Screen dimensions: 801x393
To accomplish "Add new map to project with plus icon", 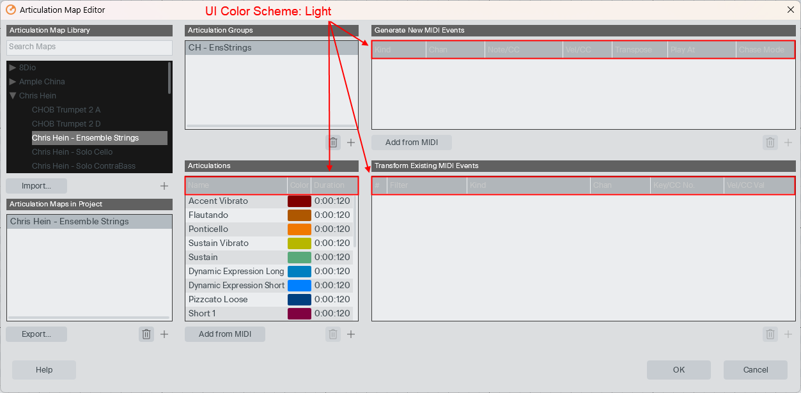I will tap(164, 334).
